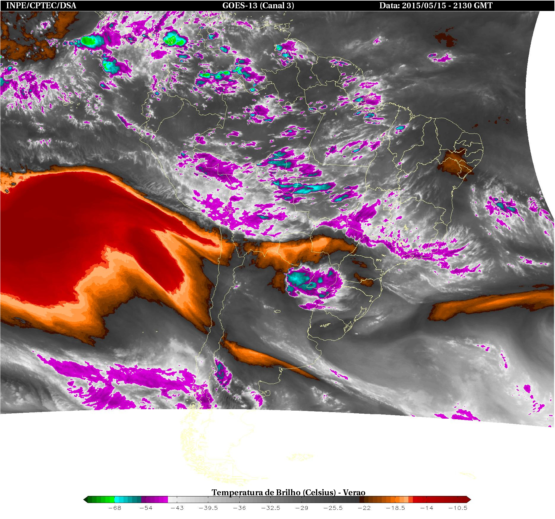Click the colorbar's right arrow tip
The width and height of the screenshot is (555, 519).
[469, 500]
